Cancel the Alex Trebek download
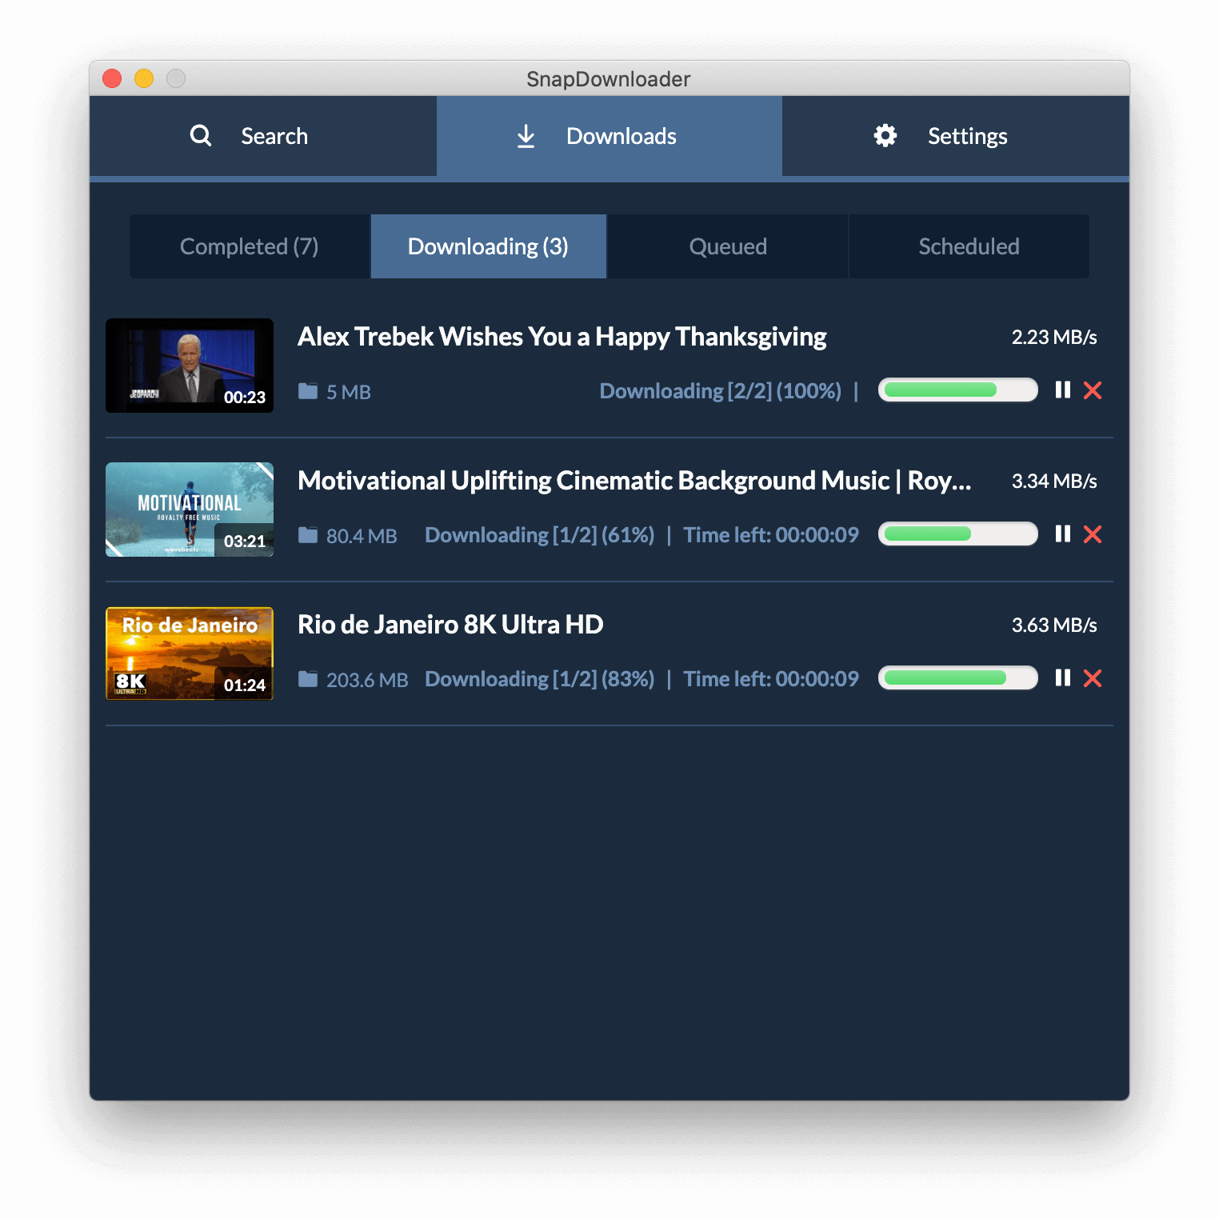The width and height of the screenshot is (1219, 1219). [1093, 390]
